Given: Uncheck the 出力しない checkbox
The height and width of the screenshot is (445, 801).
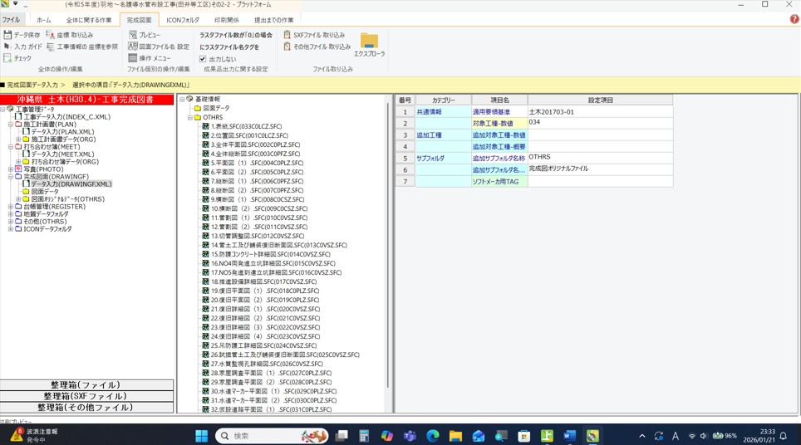Looking at the screenshot, I should click(203, 59).
